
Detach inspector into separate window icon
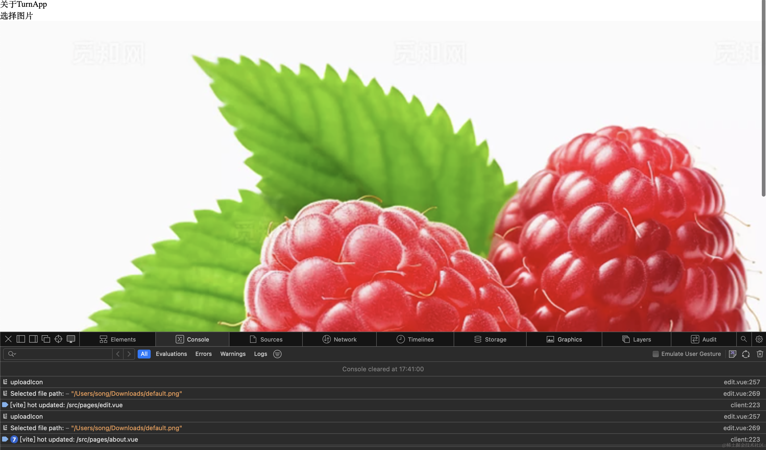(46, 339)
